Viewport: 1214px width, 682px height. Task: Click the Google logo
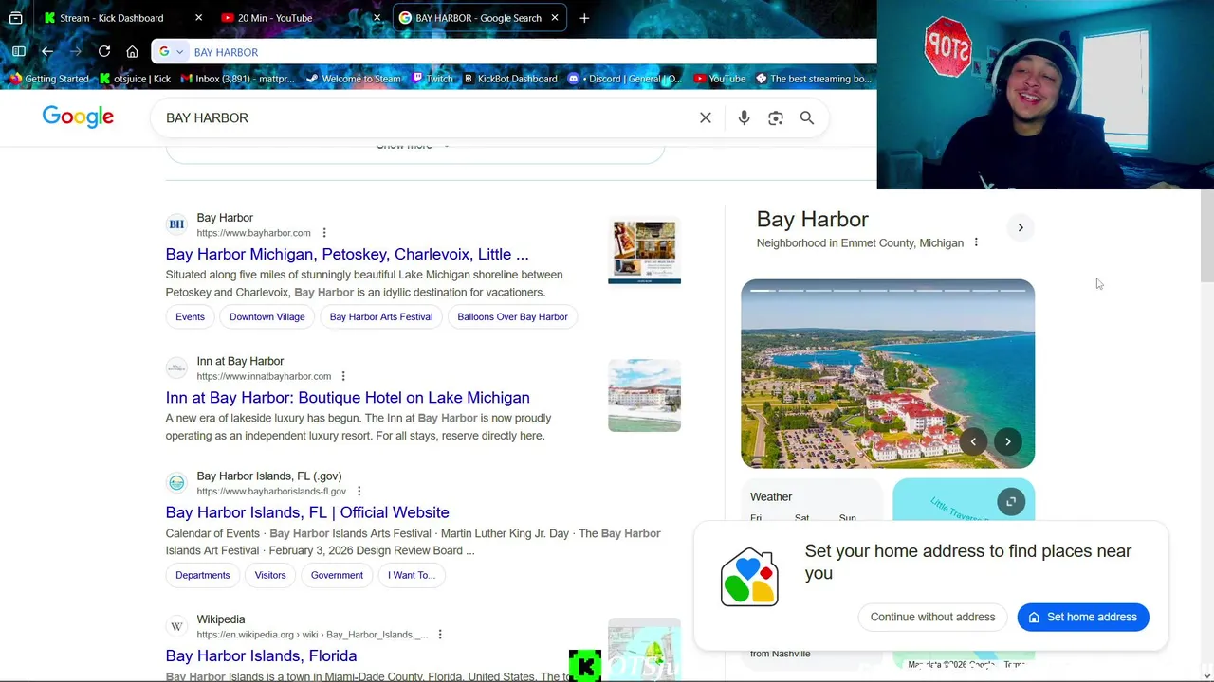click(x=78, y=117)
